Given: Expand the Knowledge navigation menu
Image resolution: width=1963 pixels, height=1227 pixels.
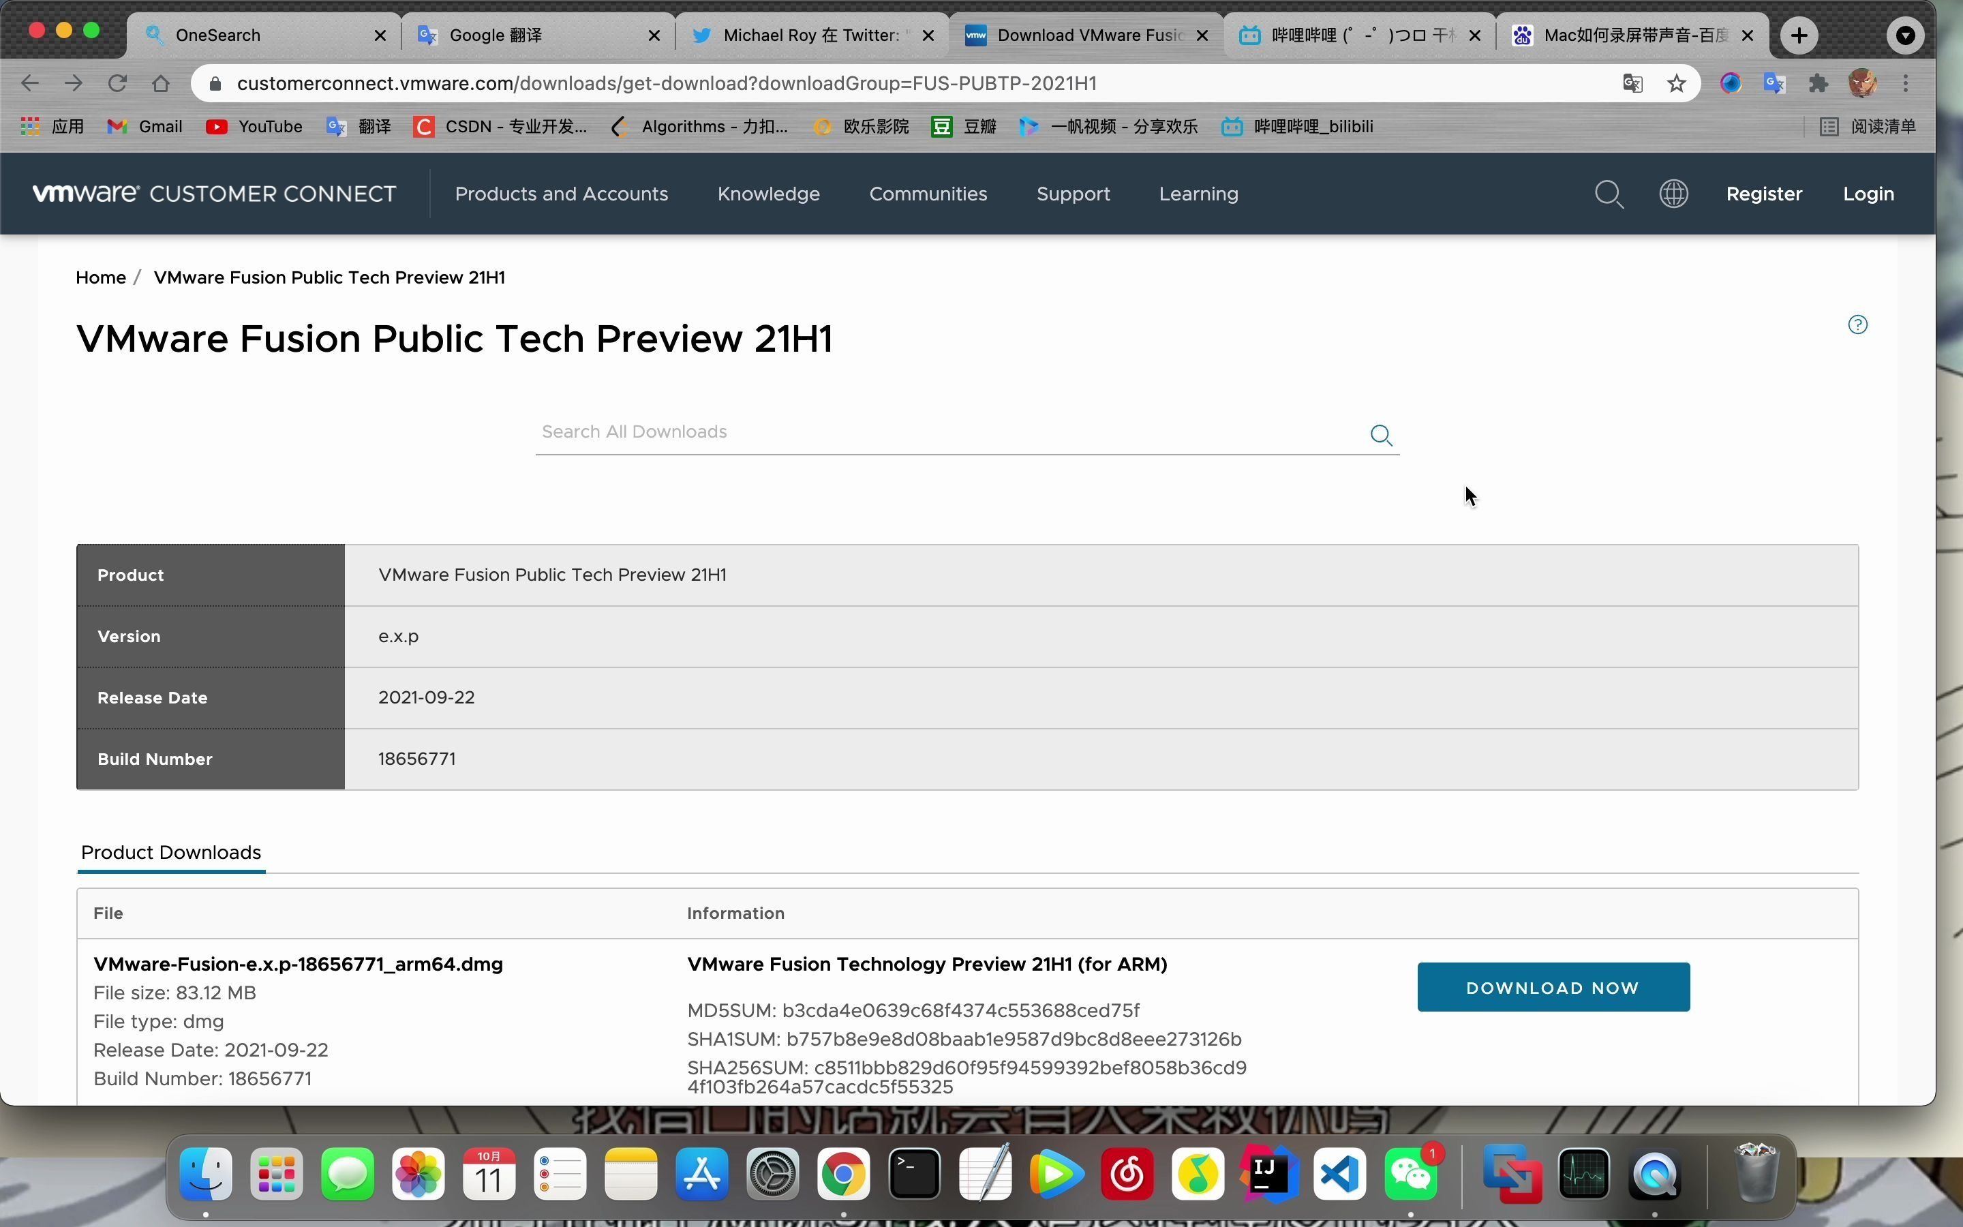Looking at the screenshot, I should 768,194.
